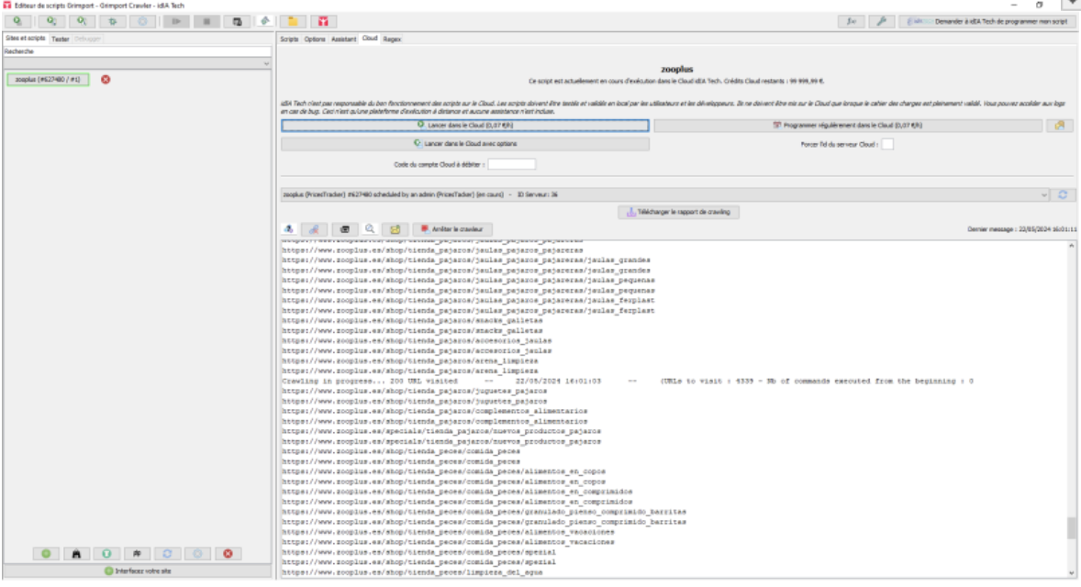Viewport: 1081px width, 587px height.
Task: Click the Recherche search field
Action: tap(138, 51)
